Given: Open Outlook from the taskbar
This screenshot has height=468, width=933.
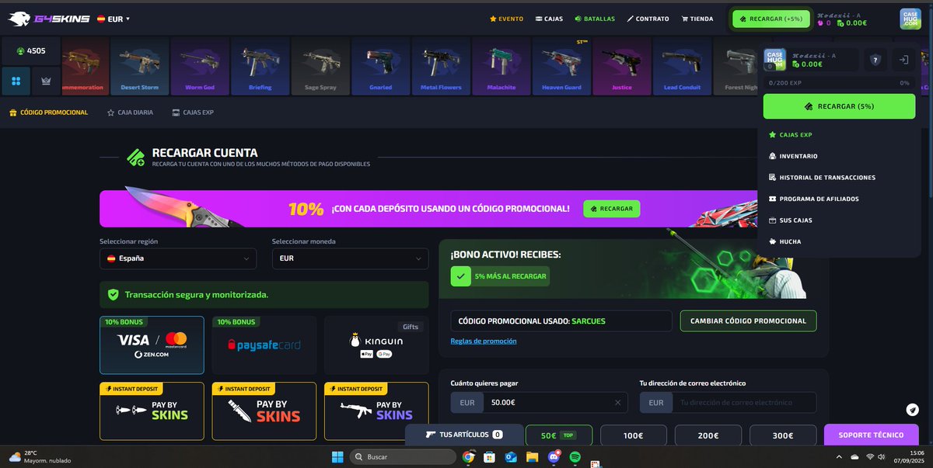Looking at the screenshot, I should click(x=511, y=457).
